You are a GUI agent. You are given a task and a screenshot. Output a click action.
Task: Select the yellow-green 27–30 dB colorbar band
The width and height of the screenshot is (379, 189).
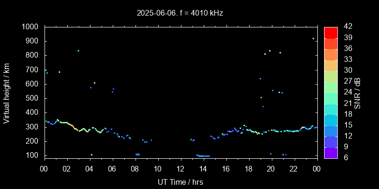tap(331, 76)
